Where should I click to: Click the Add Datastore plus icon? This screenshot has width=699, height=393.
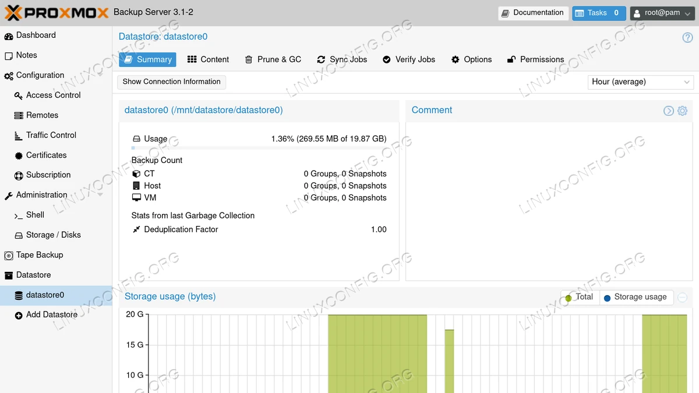click(19, 315)
